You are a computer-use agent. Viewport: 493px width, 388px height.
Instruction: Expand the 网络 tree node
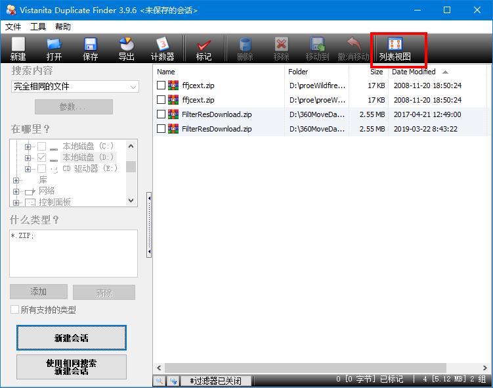tap(16, 191)
